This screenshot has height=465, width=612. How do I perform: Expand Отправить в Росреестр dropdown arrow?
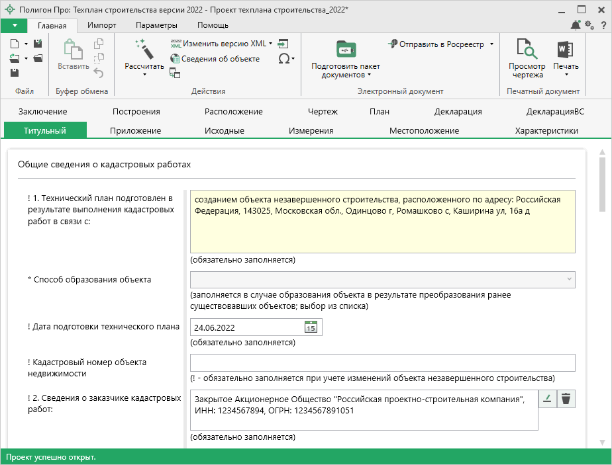491,44
